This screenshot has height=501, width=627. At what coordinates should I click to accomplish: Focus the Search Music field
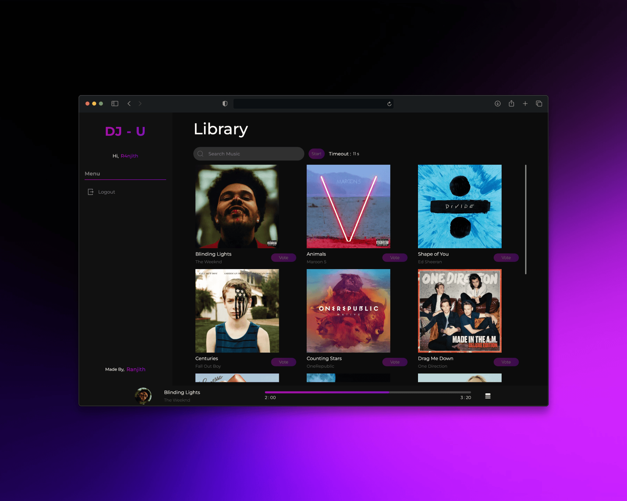(x=249, y=154)
